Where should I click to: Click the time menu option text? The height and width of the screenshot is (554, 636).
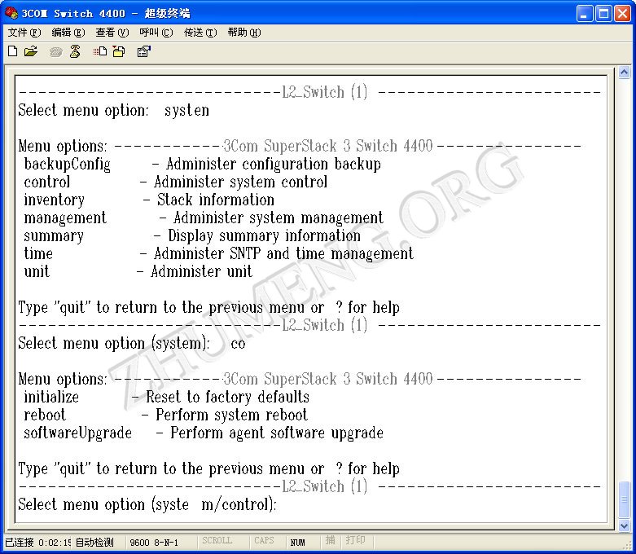pos(38,253)
